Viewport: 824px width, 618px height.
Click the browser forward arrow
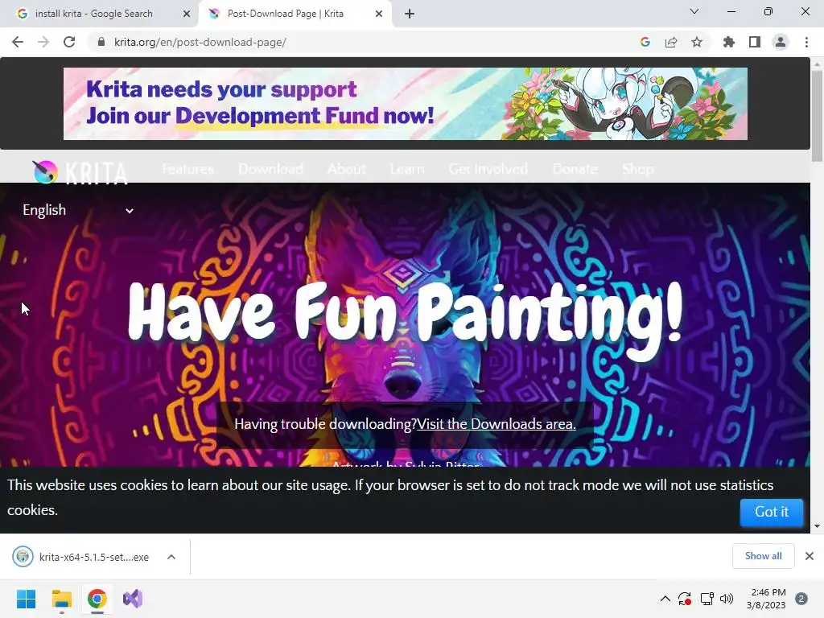tap(43, 42)
